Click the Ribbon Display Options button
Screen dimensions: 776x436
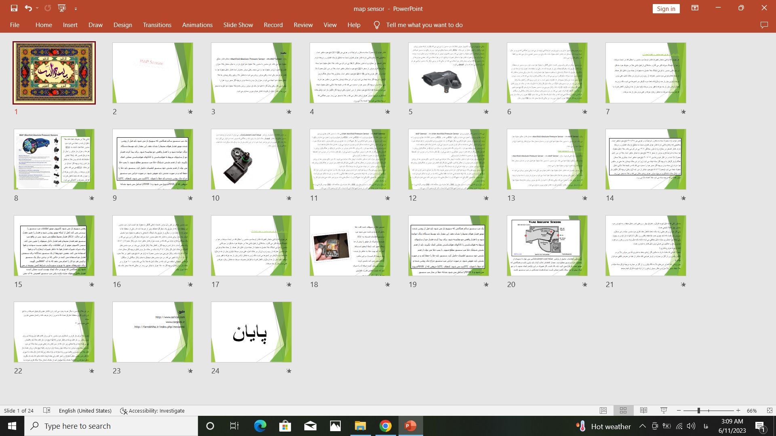695,8
